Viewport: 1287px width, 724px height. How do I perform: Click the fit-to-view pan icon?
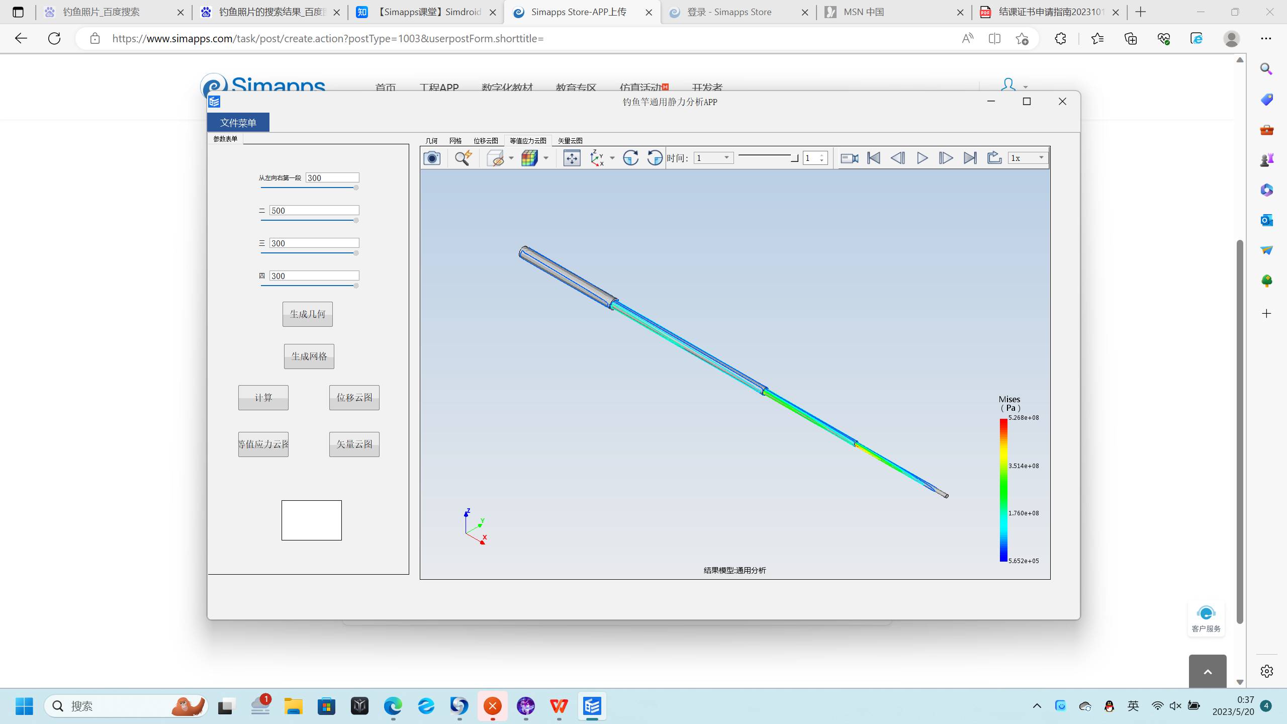(572, 158)
